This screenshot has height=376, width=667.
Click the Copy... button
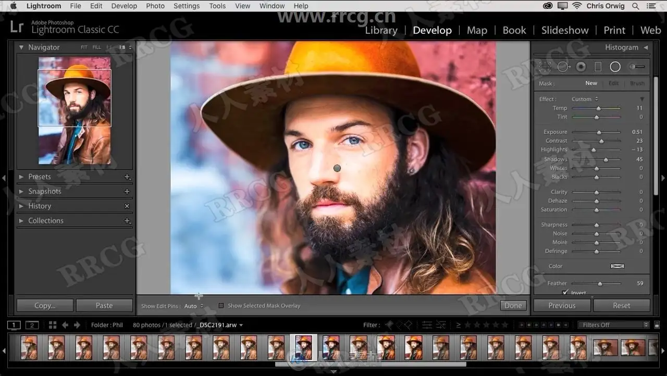click(x=45, y=306)
